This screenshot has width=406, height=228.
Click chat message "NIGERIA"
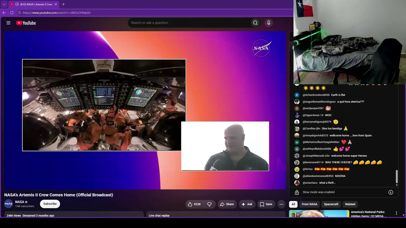point(340,176)
